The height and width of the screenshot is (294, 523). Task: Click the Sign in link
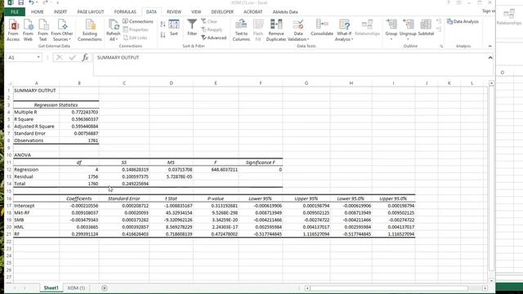click(489, 11)
